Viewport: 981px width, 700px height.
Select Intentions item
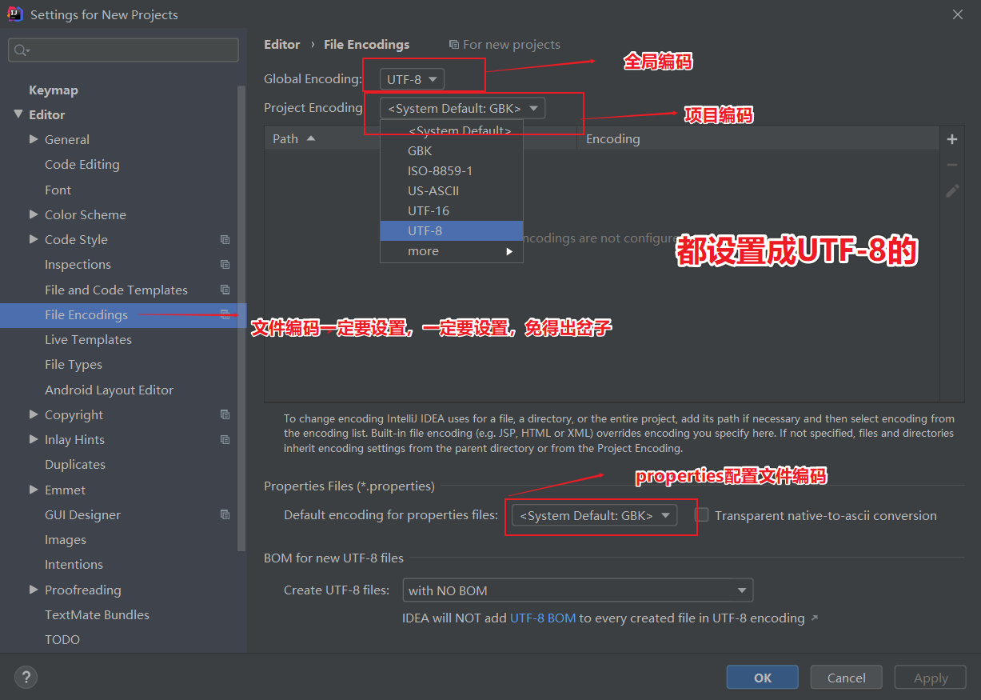pos(74,564)
